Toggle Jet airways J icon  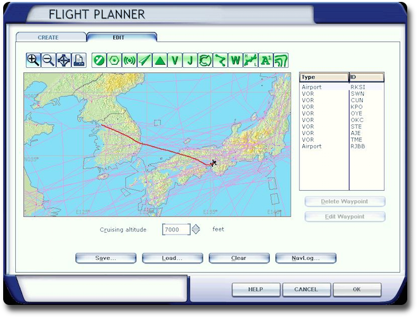point(190,60)
